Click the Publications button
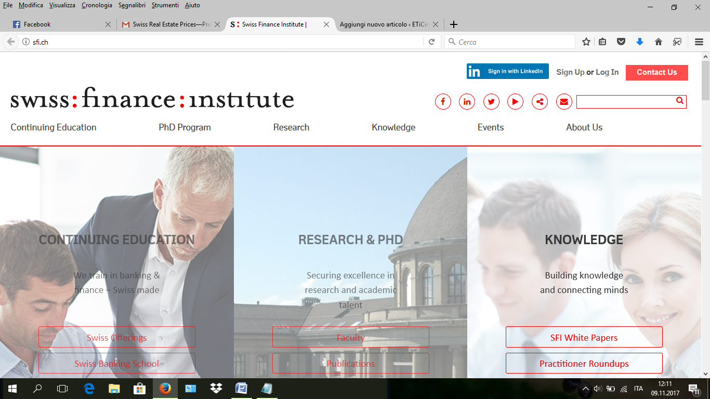 tap(351, 364)
